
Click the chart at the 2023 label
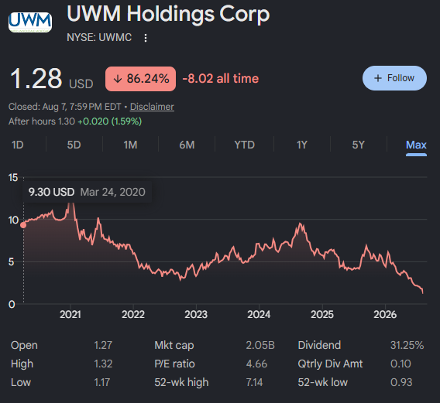pyautogui.click(x=196, y=315)
